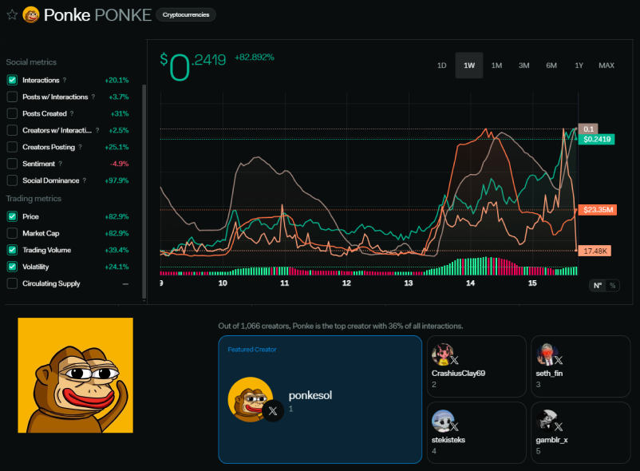640x471 pixels.
Task: Click the $23.35M orange volume label
Action: (598, 210)
